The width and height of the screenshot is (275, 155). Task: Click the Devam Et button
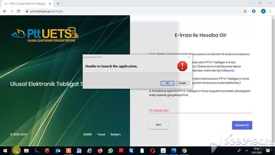pyautogui.click(x=242, y=125)
